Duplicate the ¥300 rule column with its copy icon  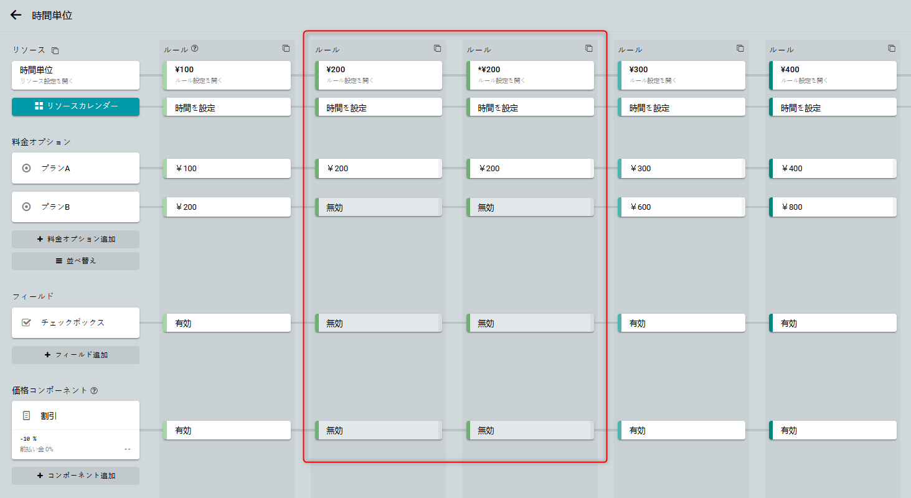click(x=740, y=49)
